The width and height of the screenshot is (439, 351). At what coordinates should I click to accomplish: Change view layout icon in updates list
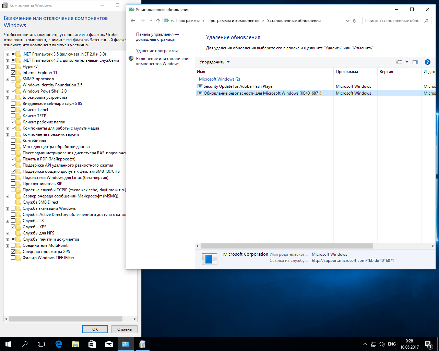(x=399, y=62)
